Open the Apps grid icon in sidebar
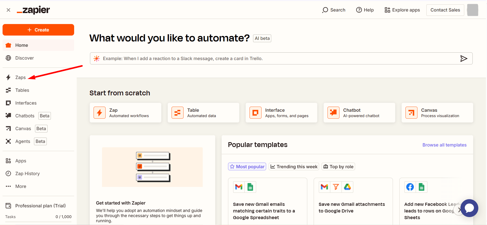The width and height of the screenshot is (487, 225). point(8,161)
